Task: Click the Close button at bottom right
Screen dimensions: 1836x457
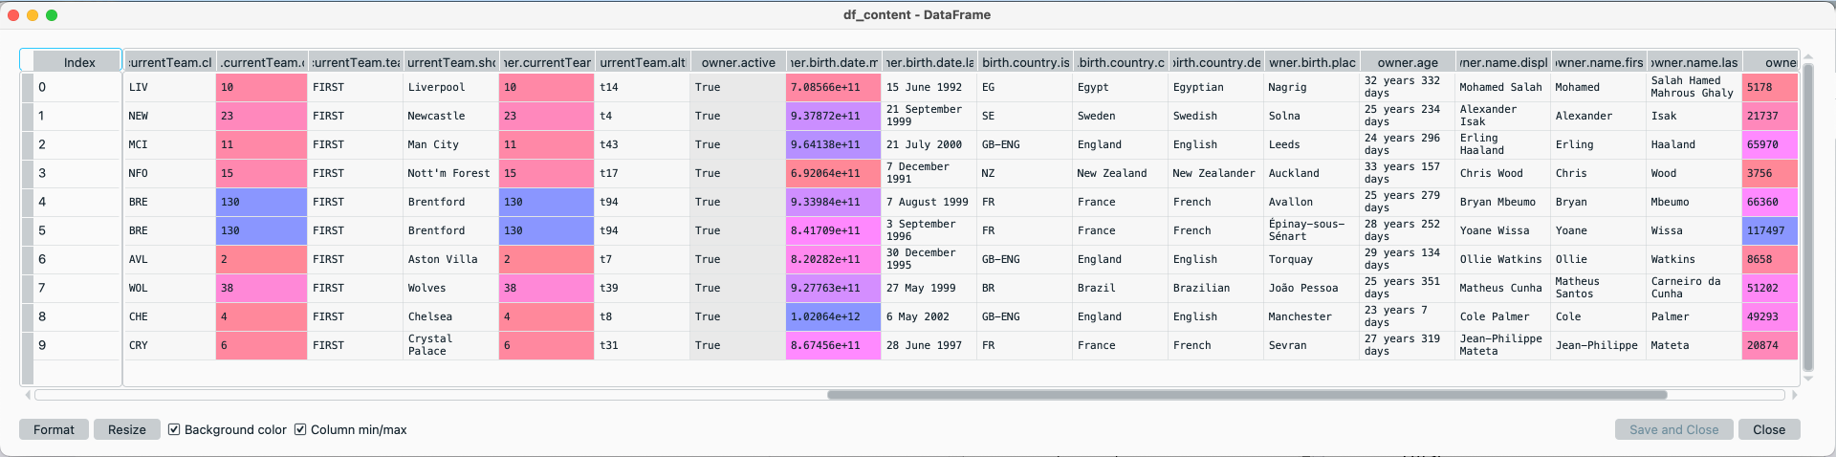Action: (1768, 429)
